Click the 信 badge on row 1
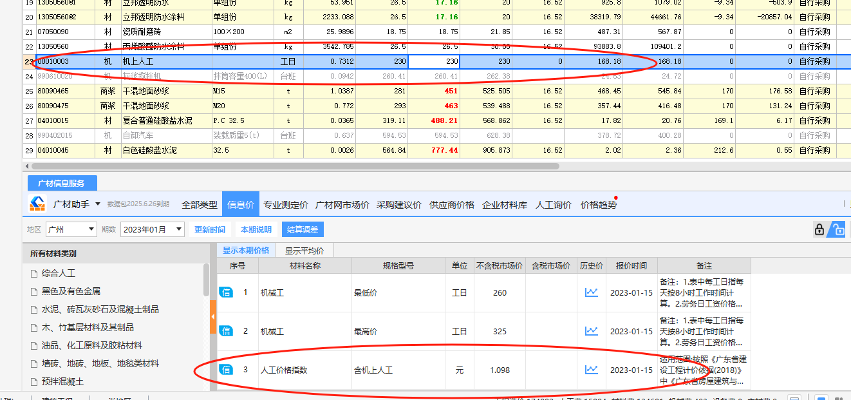The image size is (851, 400). click(x=226, y=292)
